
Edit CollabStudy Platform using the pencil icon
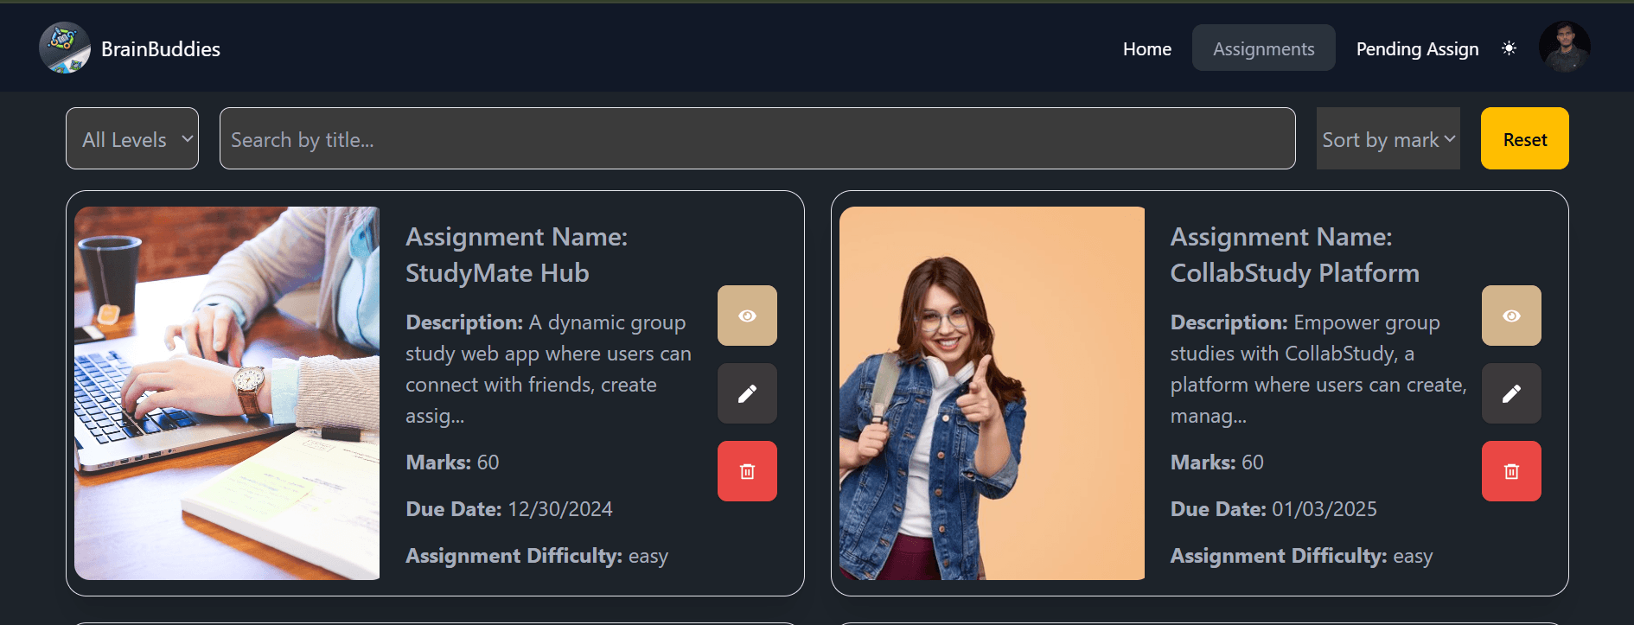coord(1511,393)
